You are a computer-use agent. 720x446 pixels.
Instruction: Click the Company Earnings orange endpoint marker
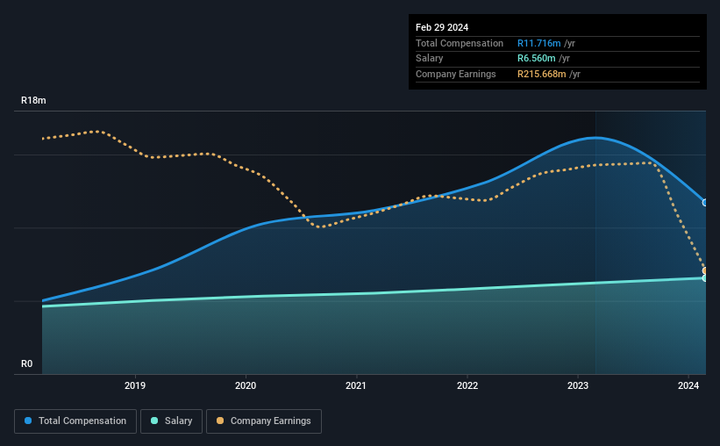tap(705, 270)
